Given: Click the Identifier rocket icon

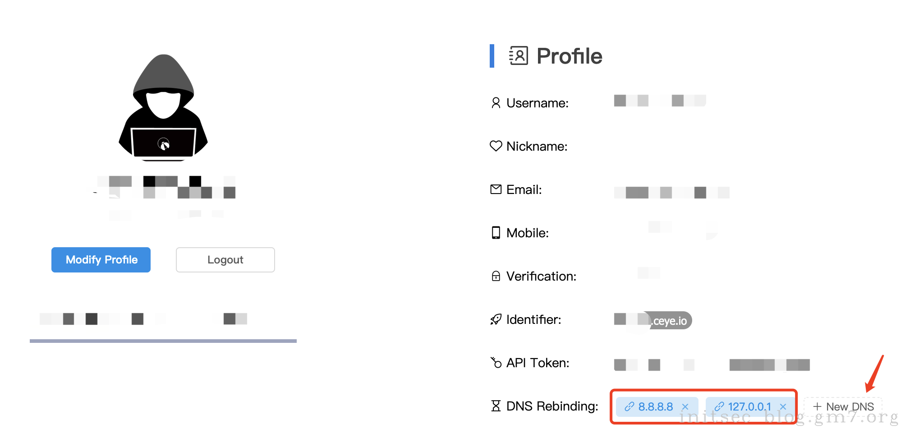Looking at the screenshot, I should [496, 319].
